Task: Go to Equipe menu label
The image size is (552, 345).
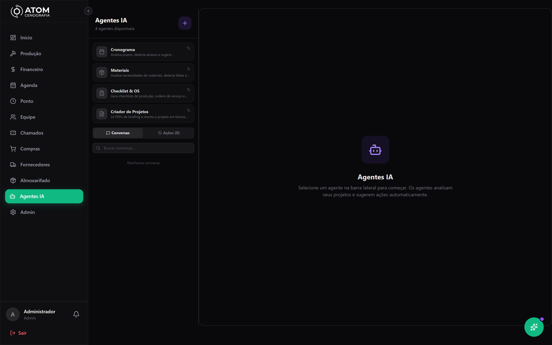Action: tap(28, 117)
